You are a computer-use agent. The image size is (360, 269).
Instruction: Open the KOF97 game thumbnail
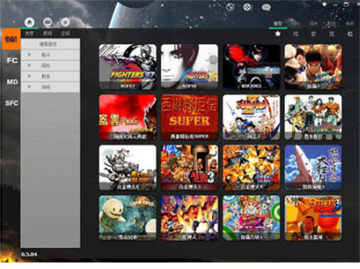pos(128,67)
